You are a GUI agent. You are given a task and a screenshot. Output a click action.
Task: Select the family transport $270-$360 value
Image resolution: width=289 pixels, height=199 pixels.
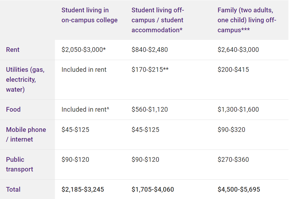tap(233, 159)
